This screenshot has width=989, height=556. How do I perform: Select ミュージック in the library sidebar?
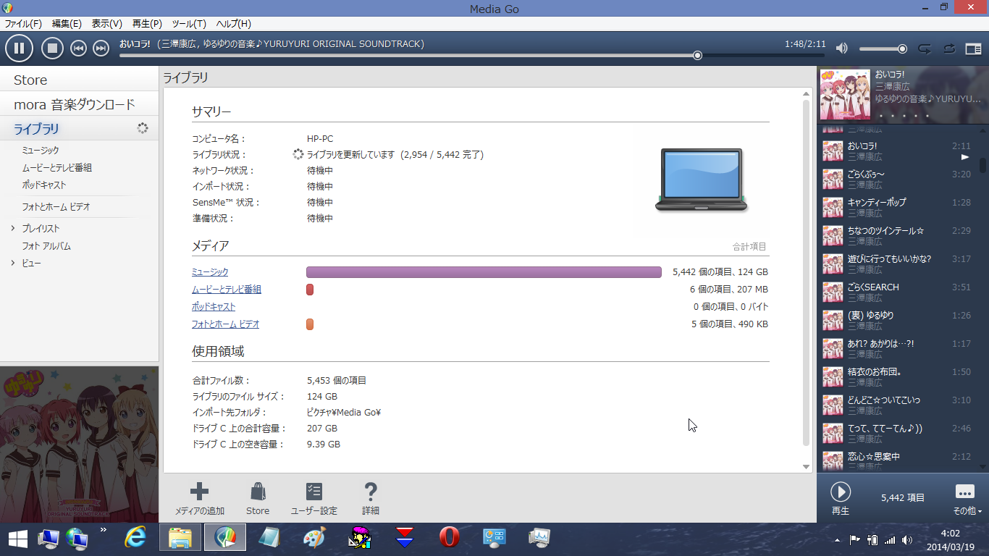coord(41,150)
